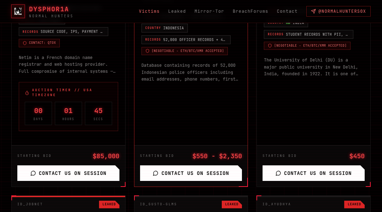
Task: Click Records 52,000 Officer Records tag
Action: [x=186, y=40]
